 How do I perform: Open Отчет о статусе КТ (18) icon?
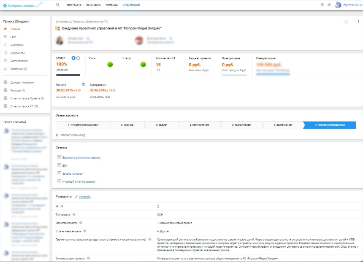(5, 106)
